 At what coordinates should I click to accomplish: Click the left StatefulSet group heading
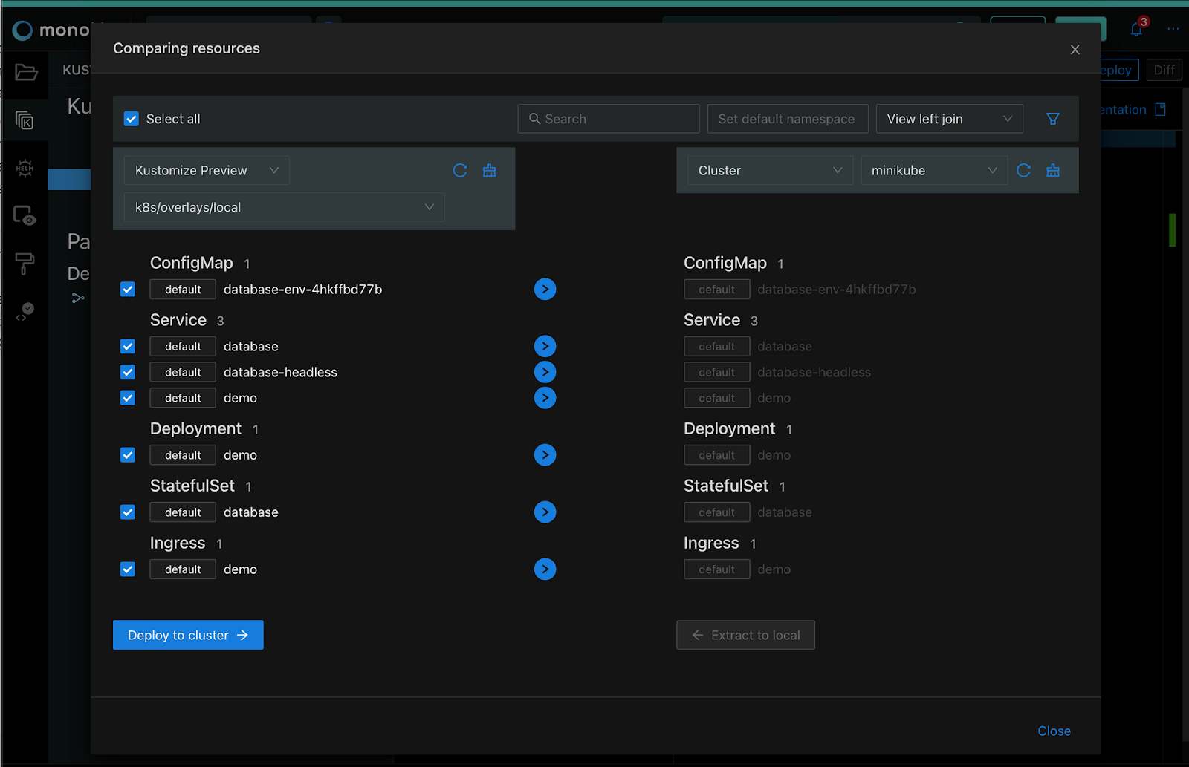click(x=192, y=486)
